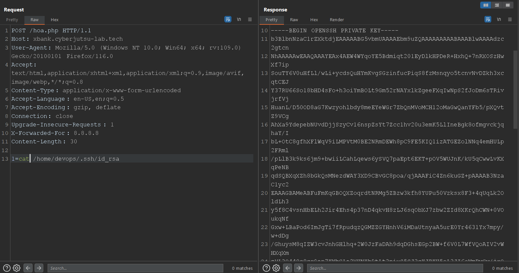Click the BEGIN OPENSSH PRIVATE KEY line
Viewport: 519px width, 273px height.
tap(334, 30)
